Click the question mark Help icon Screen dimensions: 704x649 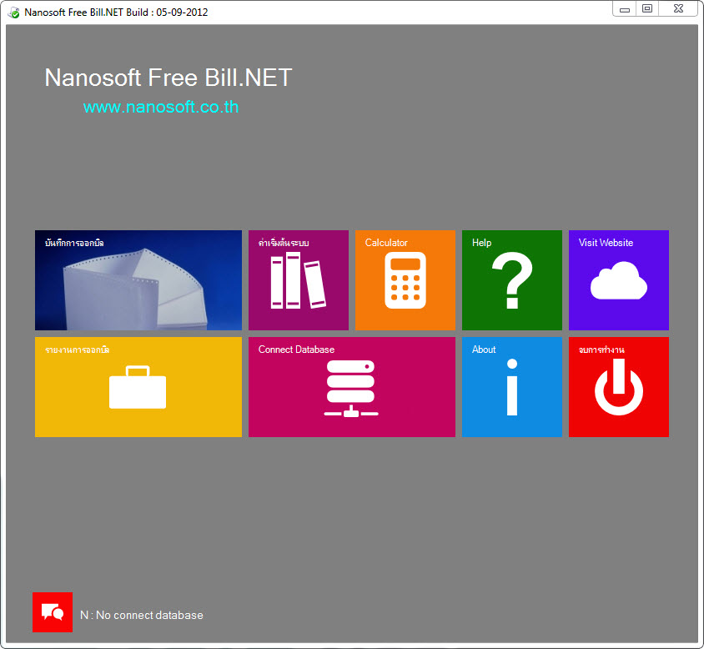(x=511, y=281)
